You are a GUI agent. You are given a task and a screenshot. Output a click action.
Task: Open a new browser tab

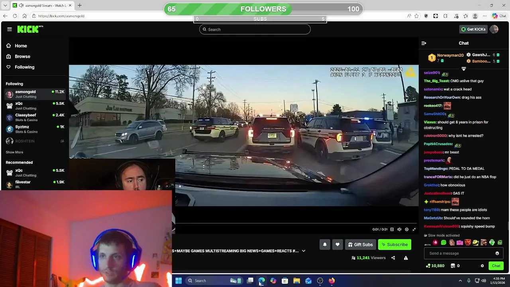coord(80,6)
